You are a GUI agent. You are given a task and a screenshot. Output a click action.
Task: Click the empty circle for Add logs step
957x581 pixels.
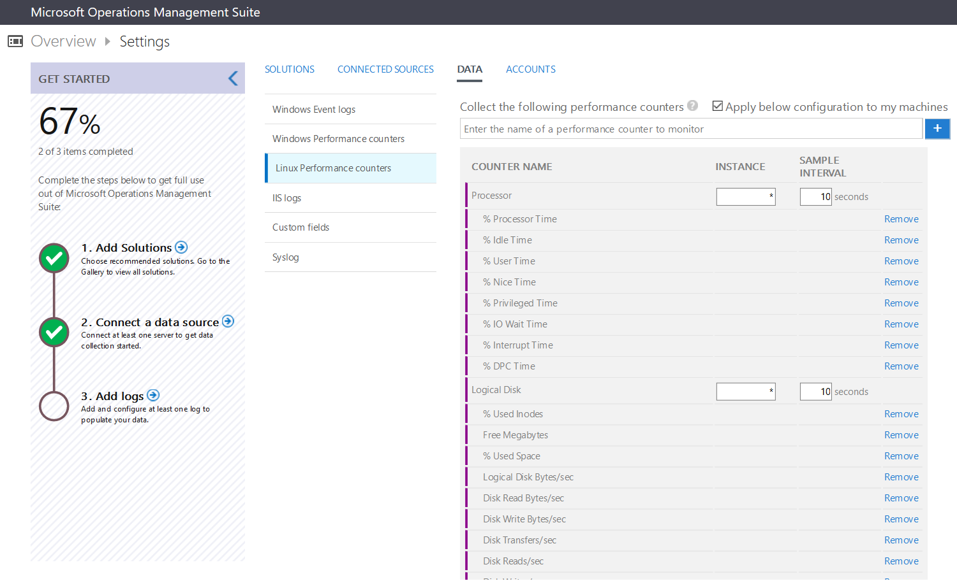click(x=54, y=406)
